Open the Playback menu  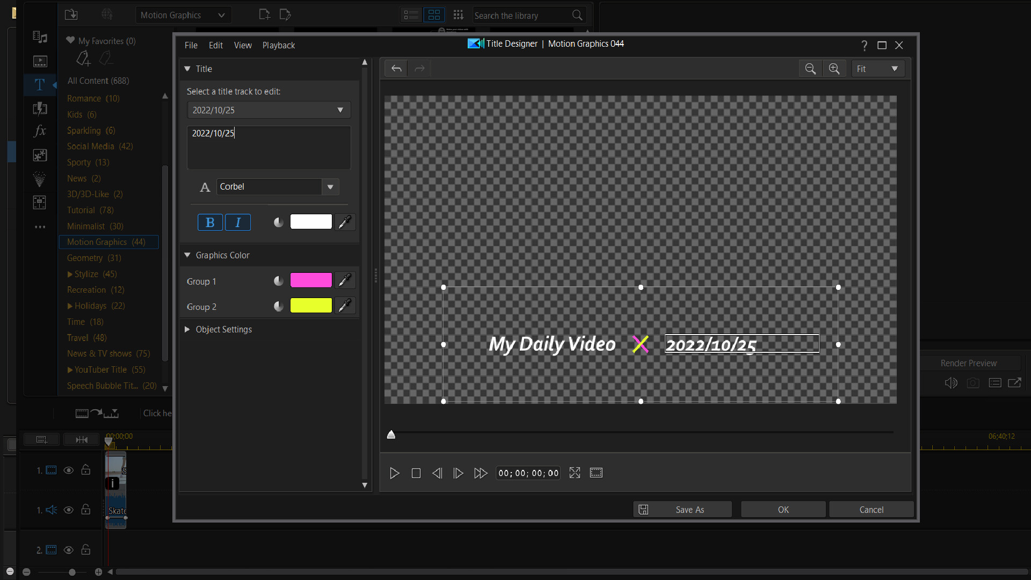coord(278,45)
